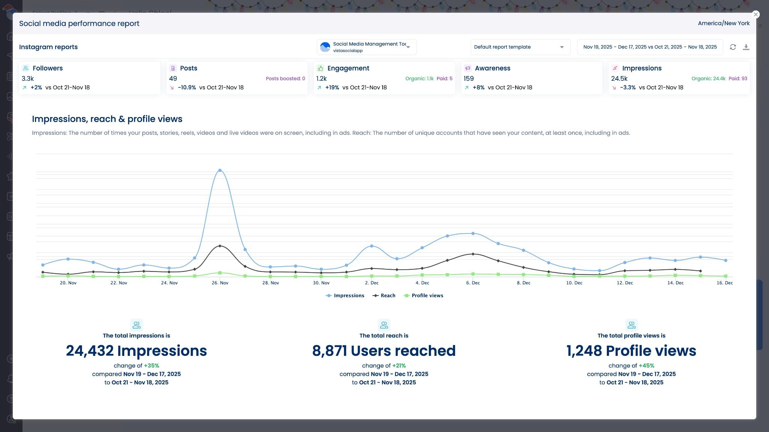The width and height of the screenshot is (769, 432).
Task: Open the date range picker
Action: 650,47
